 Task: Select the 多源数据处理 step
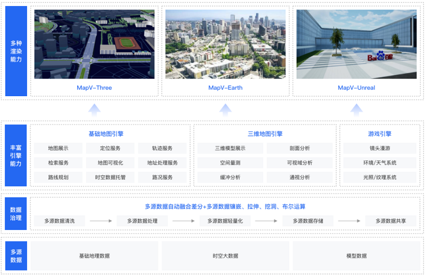coord(142,221)
